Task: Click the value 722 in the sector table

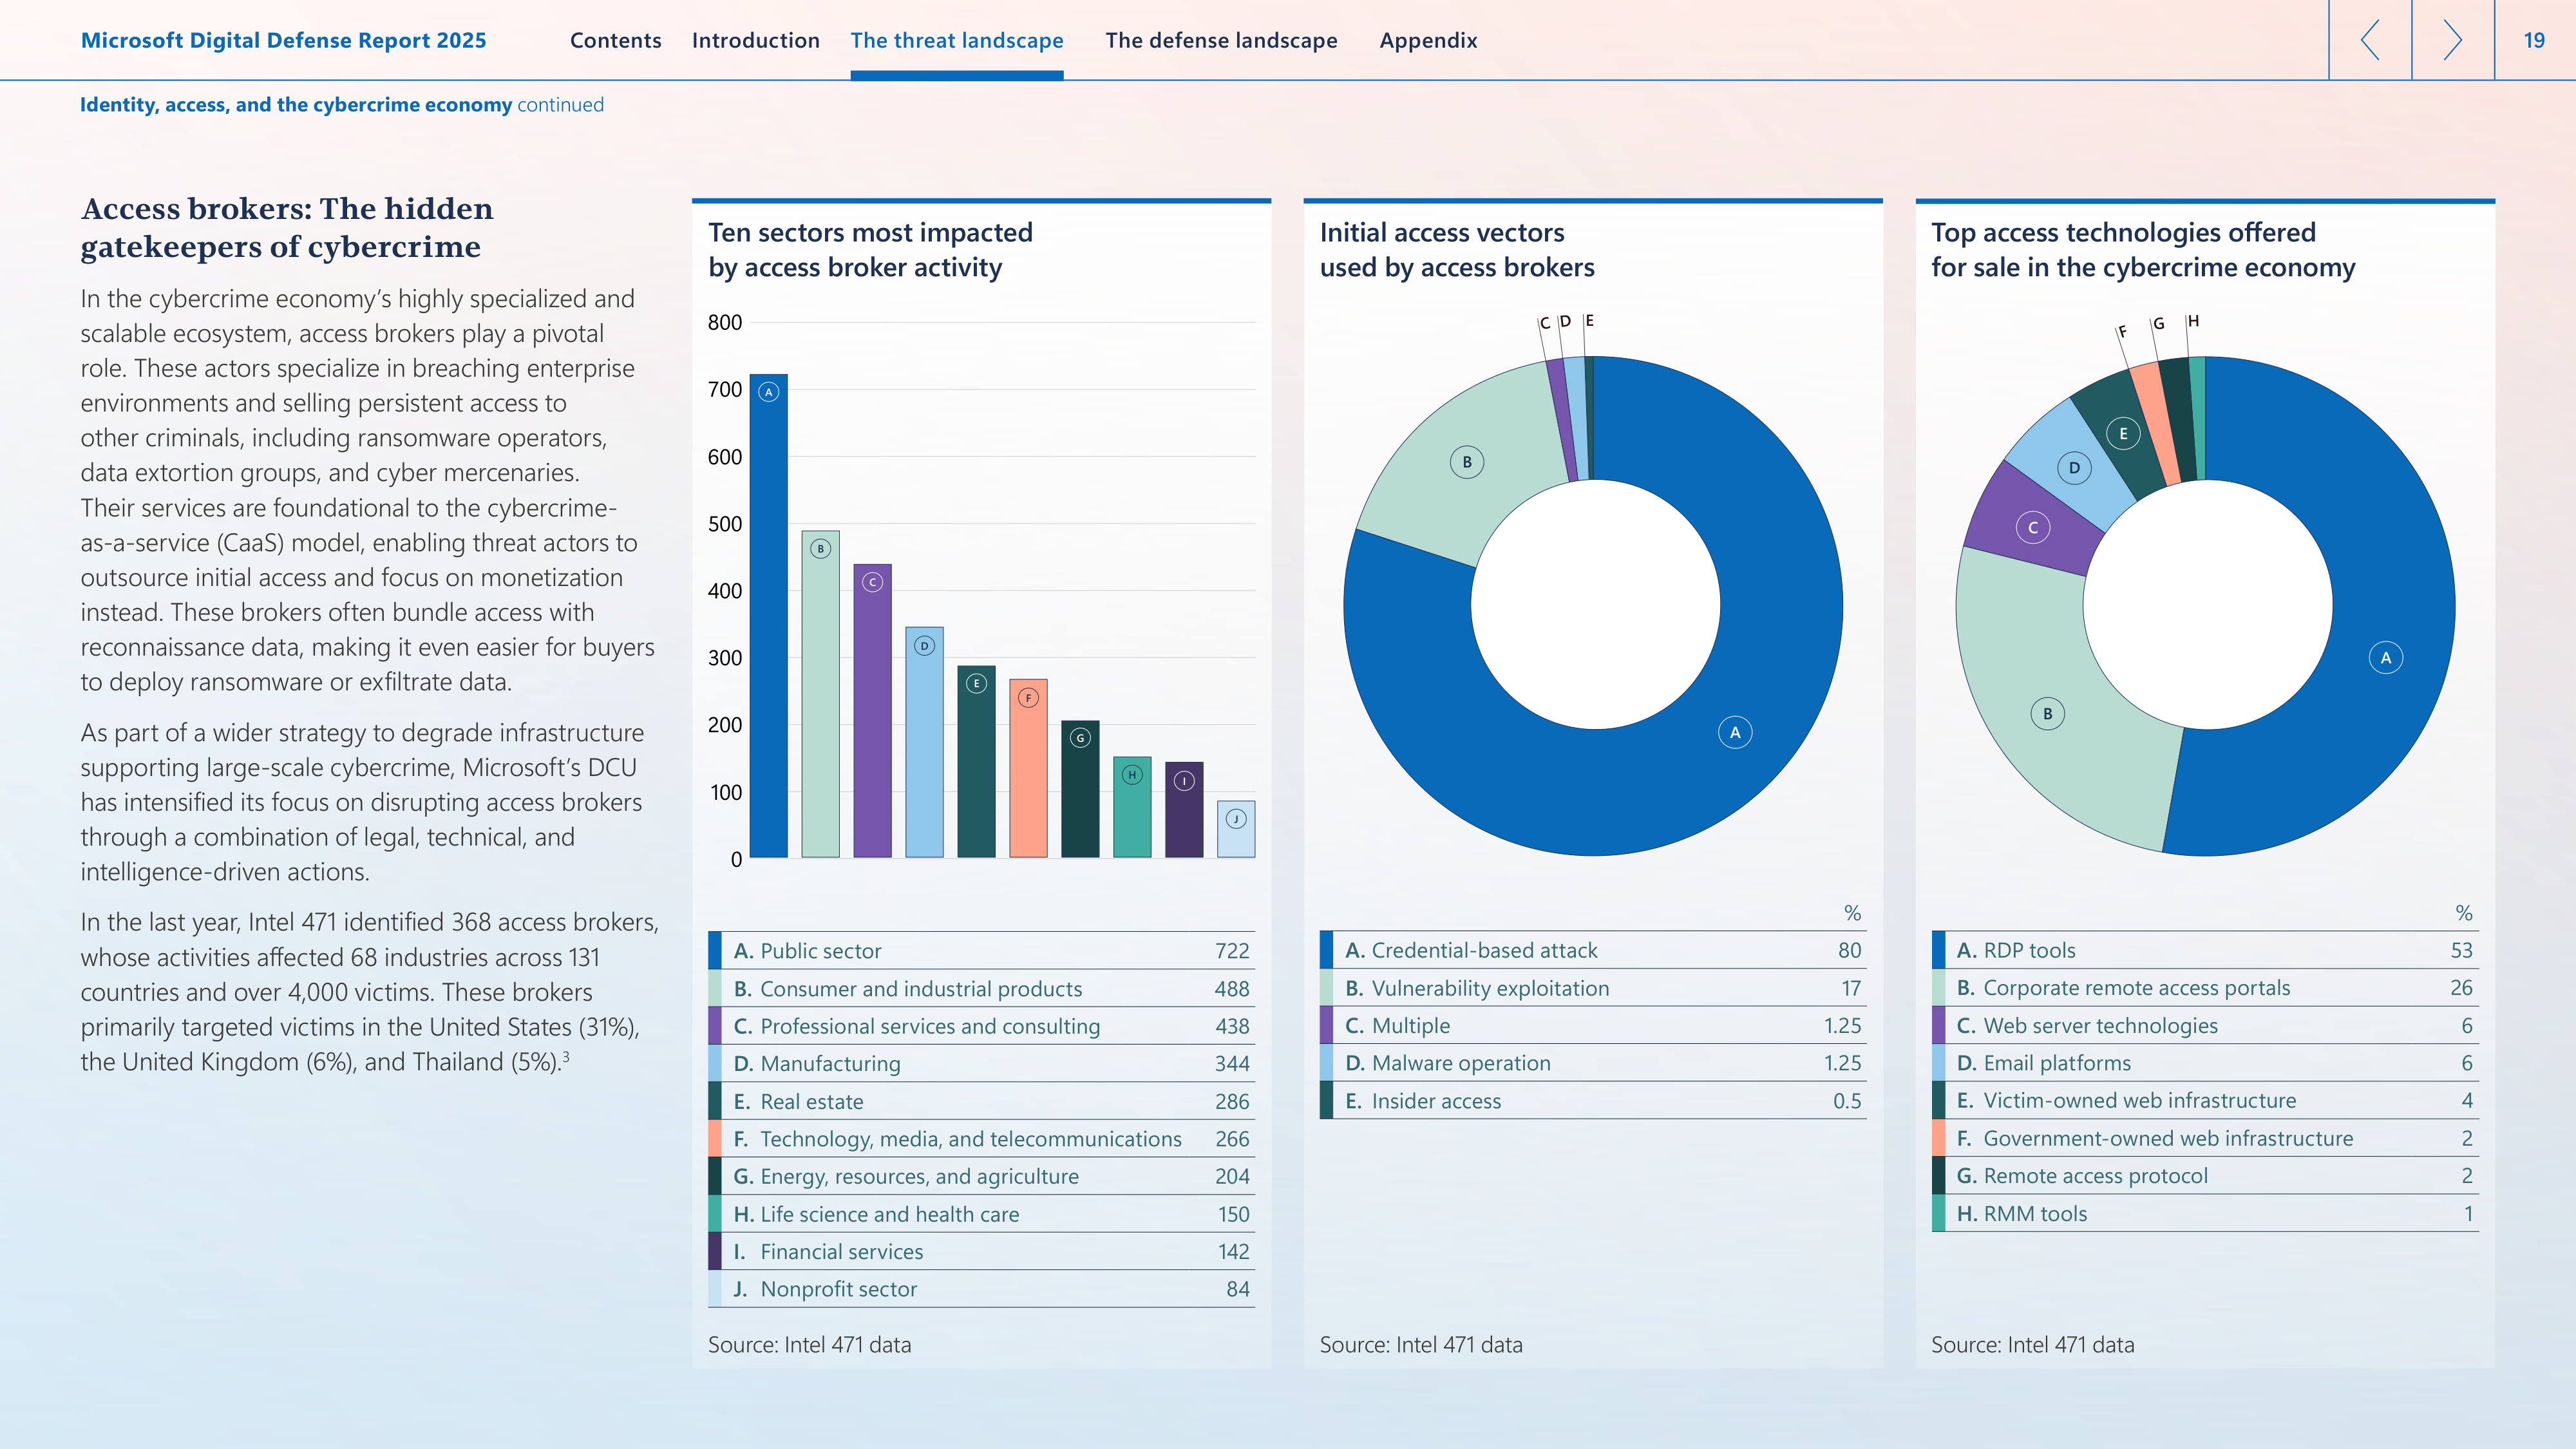Action: 1232,951
